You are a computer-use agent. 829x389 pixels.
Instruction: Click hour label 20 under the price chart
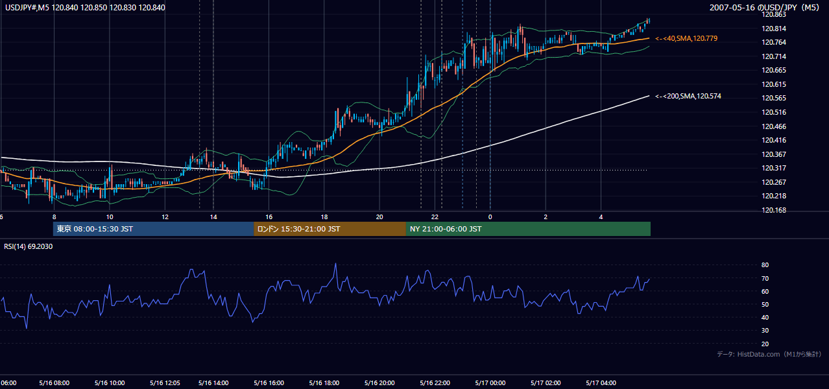tap(379, 217)
